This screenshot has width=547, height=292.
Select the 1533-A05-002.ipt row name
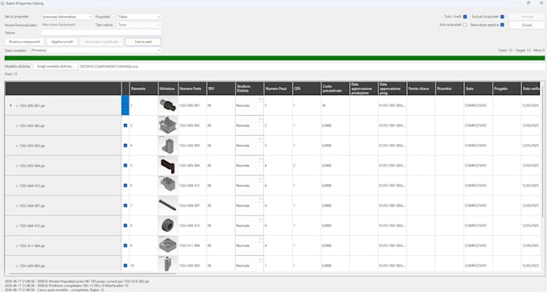coord(31,125)
